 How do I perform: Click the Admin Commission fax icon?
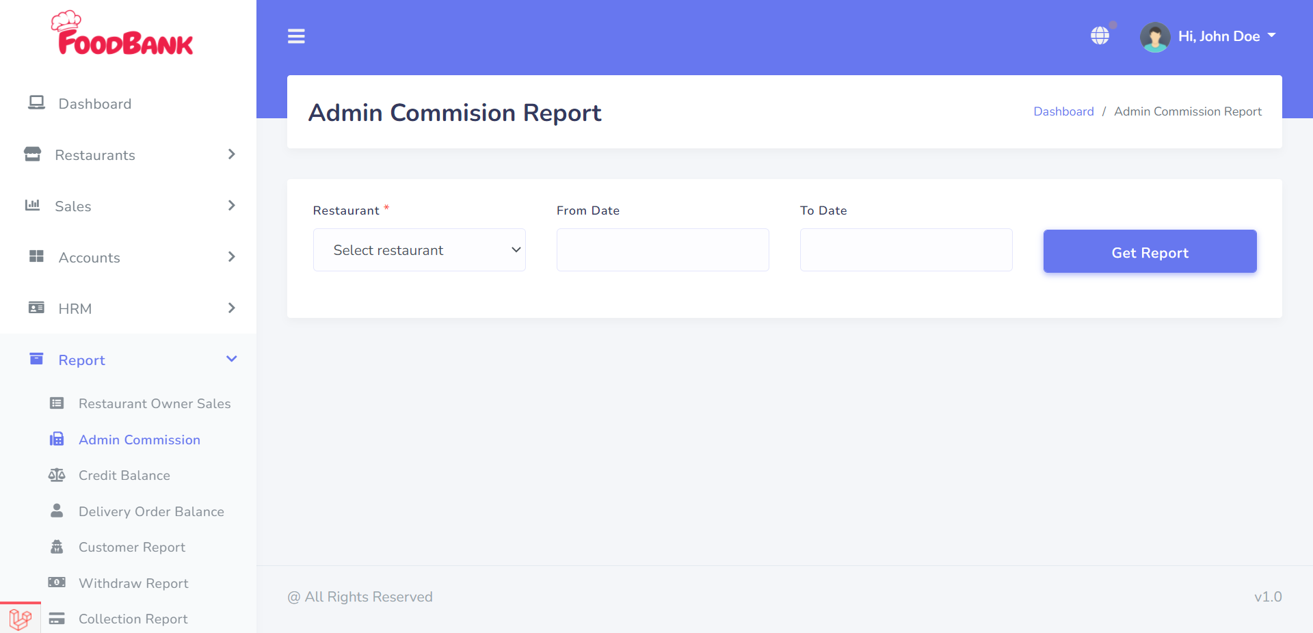pos(57,439)
